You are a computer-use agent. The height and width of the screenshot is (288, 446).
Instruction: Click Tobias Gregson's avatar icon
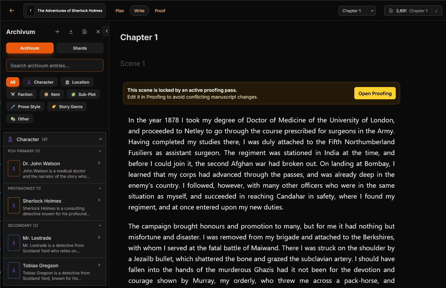pyautogui.click(x=14, y=270)
